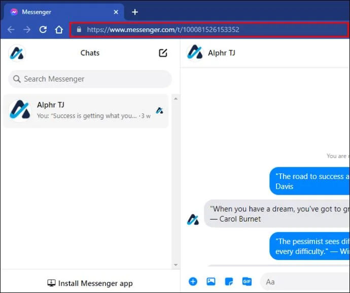Focus the Search Messenger field
Viewport: 350px width, 293px height.
point(90,79)
